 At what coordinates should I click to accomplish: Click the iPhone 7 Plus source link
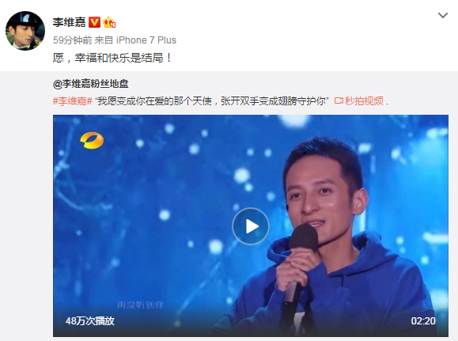(x=146, y=40)
